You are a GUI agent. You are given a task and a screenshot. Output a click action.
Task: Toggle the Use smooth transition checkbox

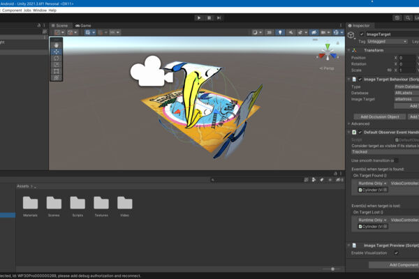click(x=396, y=160)
